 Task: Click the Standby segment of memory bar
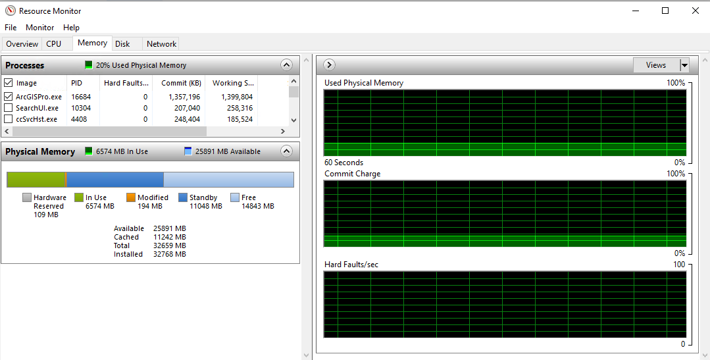[115, 179]
